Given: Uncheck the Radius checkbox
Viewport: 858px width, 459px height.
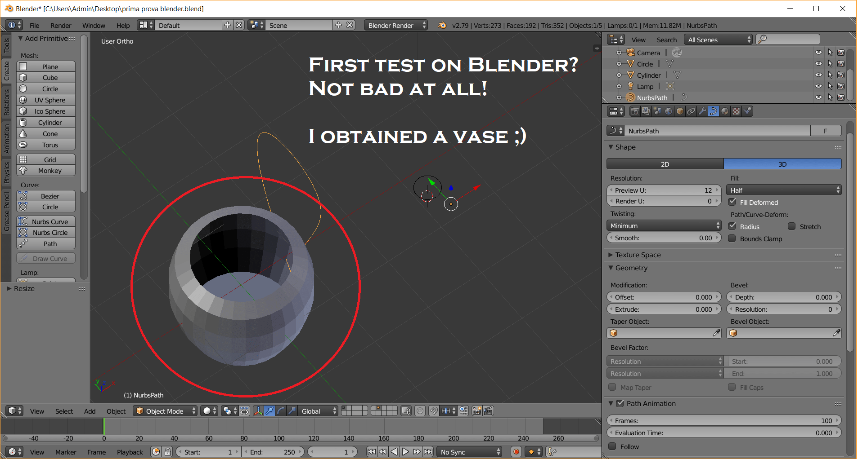Looking at the screenshot, I should coord(732,226).
